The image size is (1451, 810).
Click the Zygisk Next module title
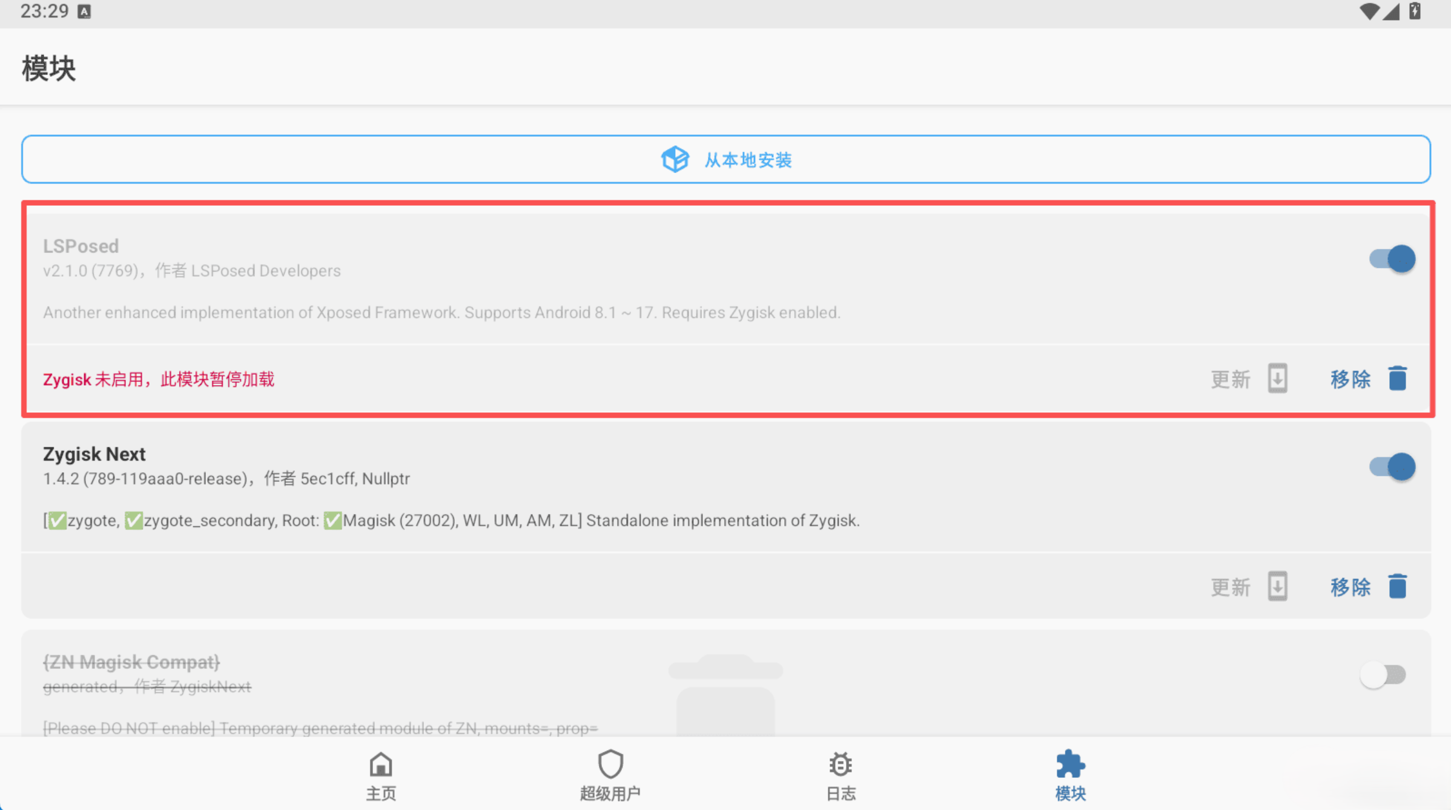point(94,454)
